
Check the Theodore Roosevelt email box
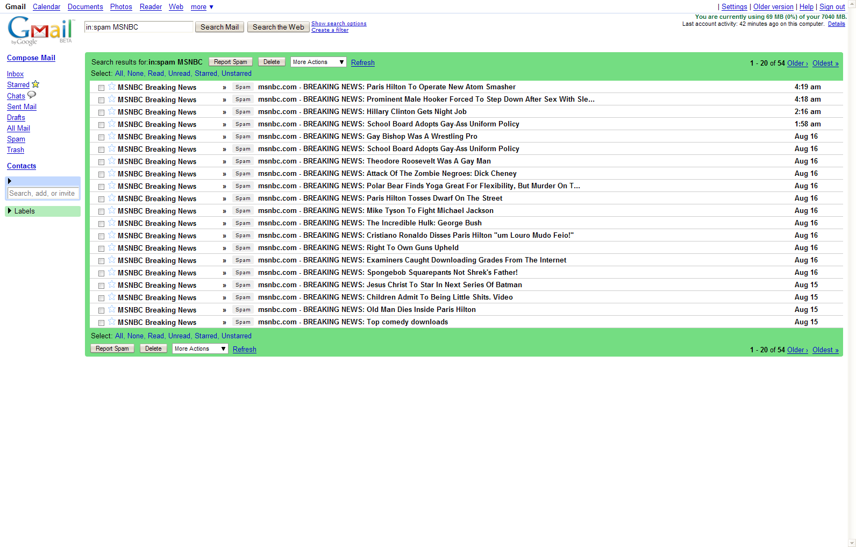pyautogui.click(x=101, y=162)
